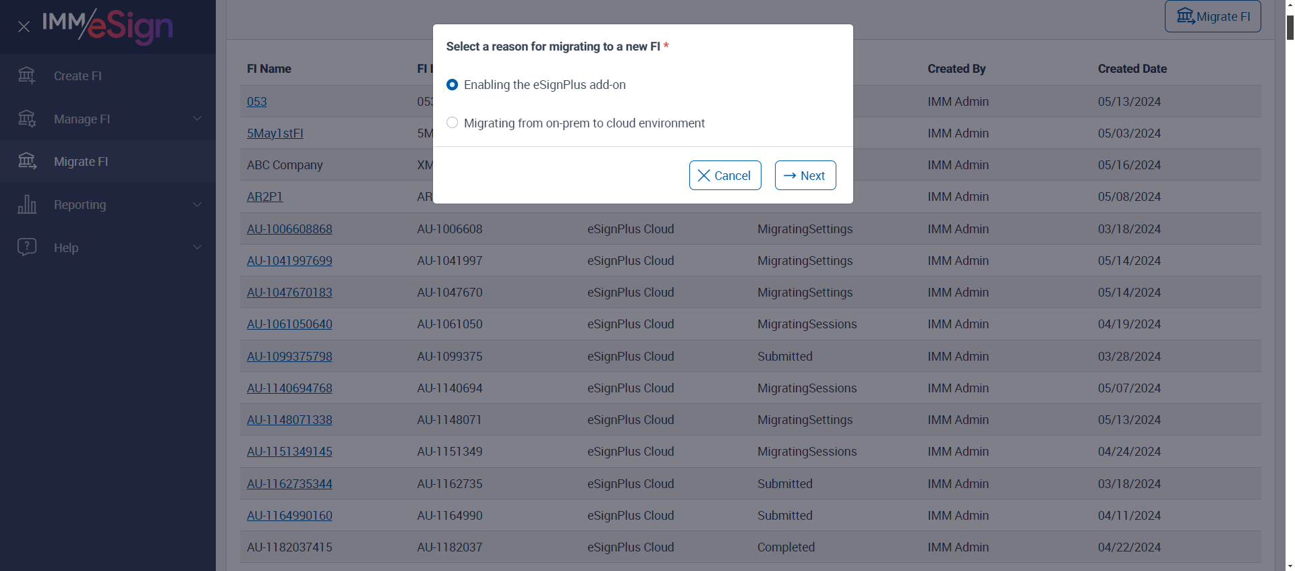
Task: Select Migrating from on-prem to cloud option
Action: [453, 123]
